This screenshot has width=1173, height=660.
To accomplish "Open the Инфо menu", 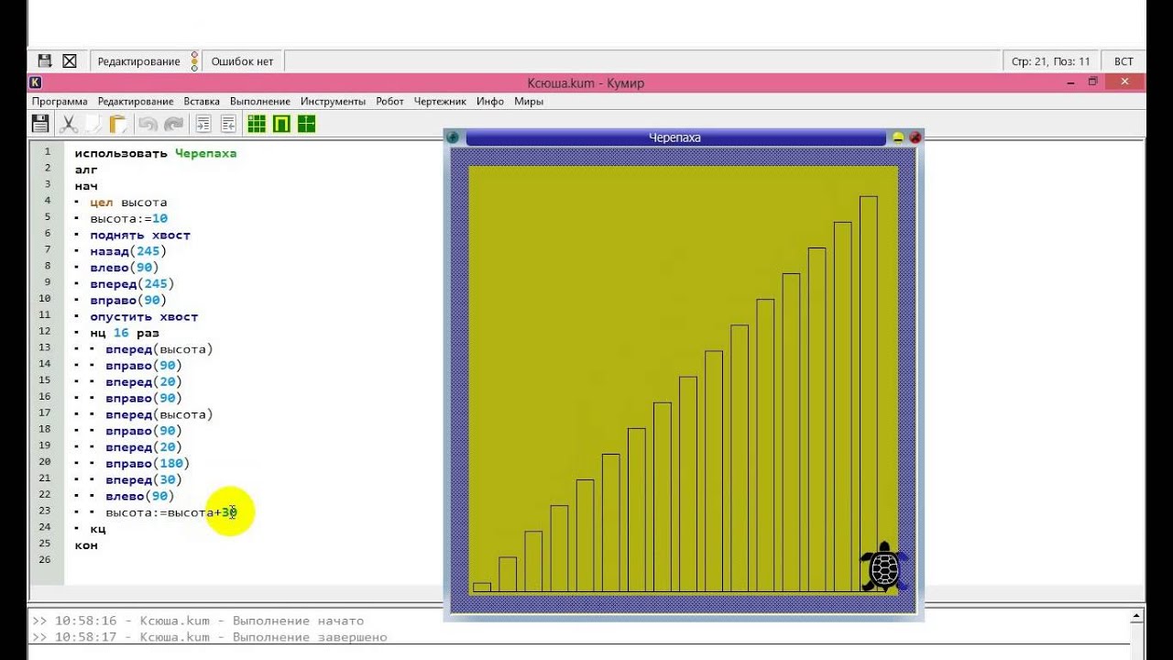I will 490,102.
